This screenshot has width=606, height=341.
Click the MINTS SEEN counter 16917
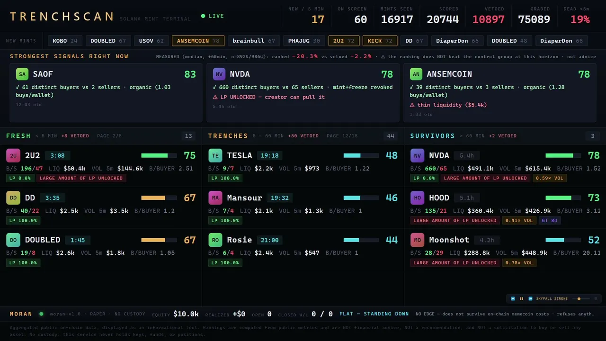397,19
